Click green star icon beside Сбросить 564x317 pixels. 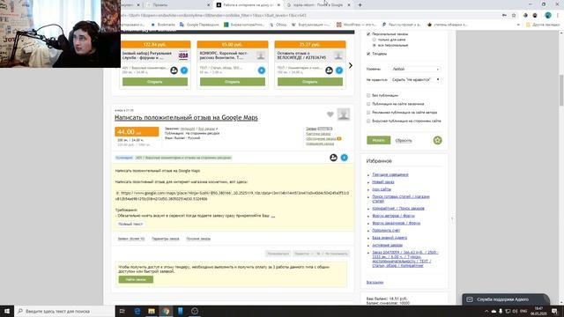coord(437,140)
